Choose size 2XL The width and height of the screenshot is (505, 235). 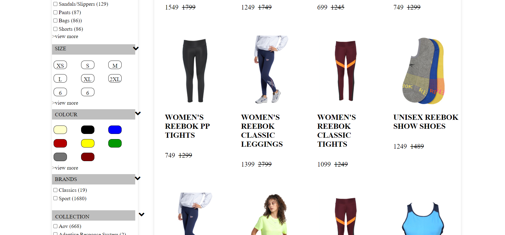(115, 79)
